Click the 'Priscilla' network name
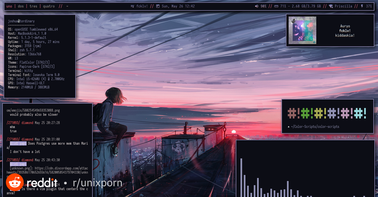Screen dimensions: 378x197 (343, 6)
